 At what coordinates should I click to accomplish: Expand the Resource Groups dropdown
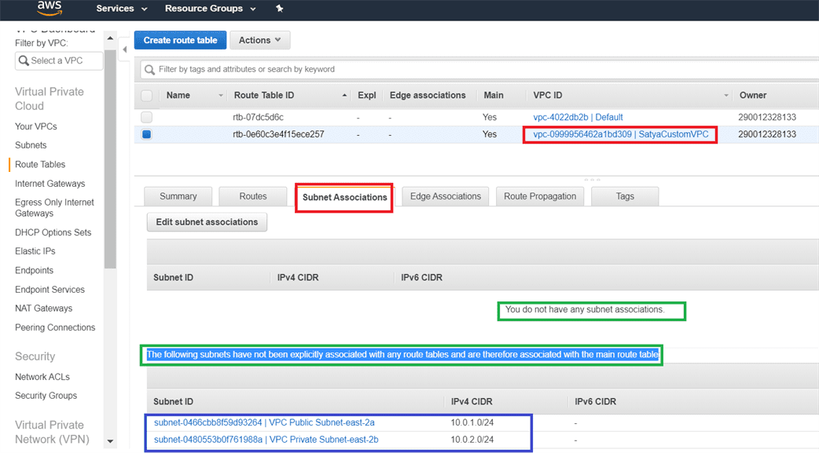coord(210,9)
